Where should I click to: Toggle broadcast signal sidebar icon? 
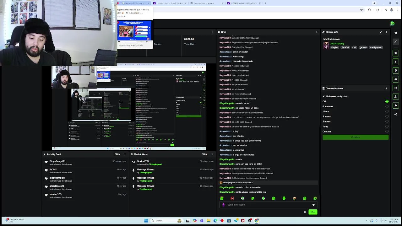click(396, 88)
